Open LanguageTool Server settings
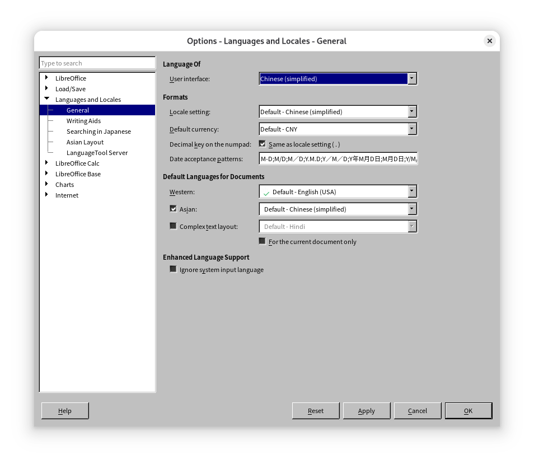The height and width of the screenshot is (464, 534). tap(97, 153)
